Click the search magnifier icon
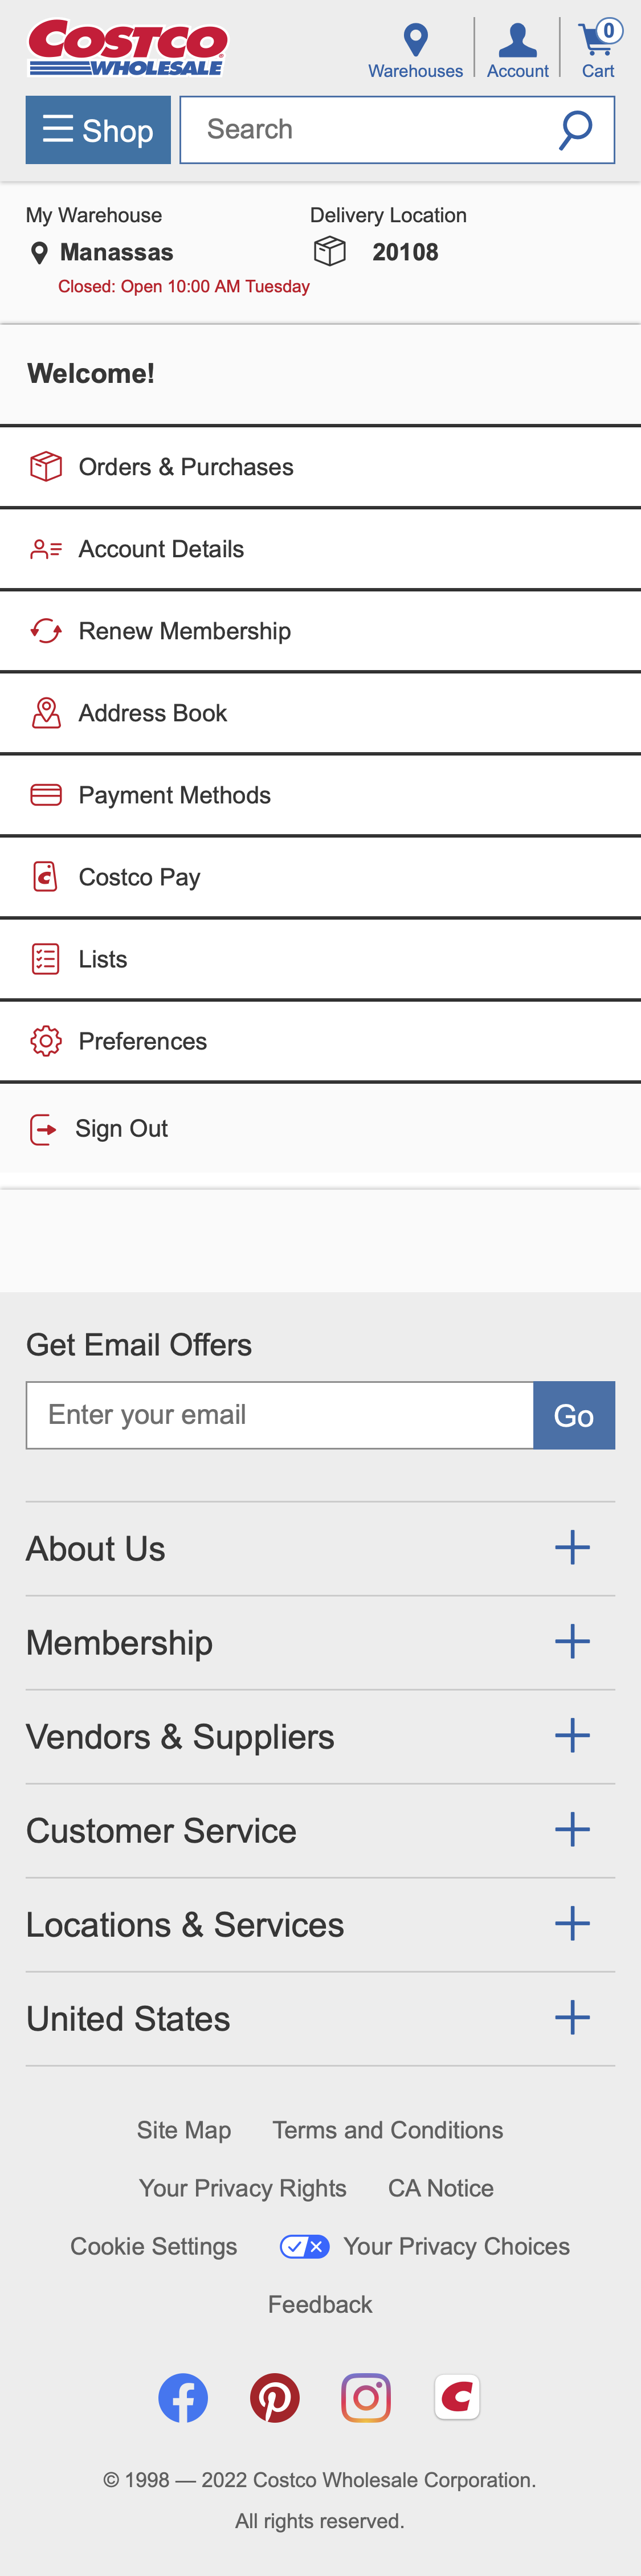Screen dimensions: 641x2576 click(x=575, y=128)
